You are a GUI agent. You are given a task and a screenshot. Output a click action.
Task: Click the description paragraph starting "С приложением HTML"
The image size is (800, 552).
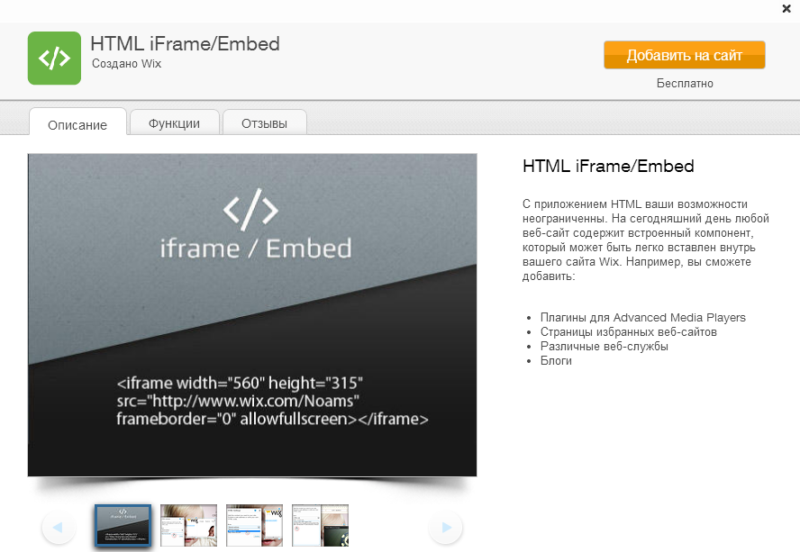[x=645, y=240]
